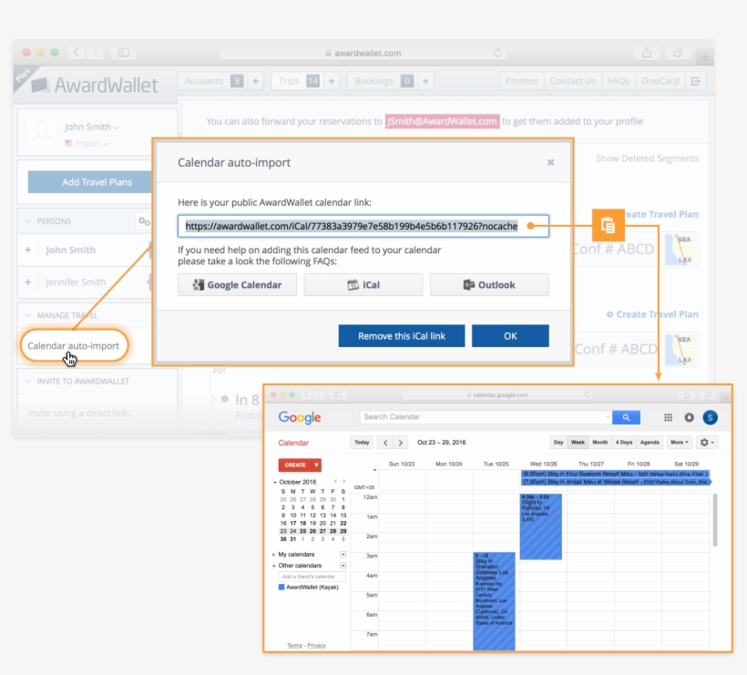The width and height of the screenshot is (747, 675).
Task: Click Safari share icon in AwardWallet window
Action: tap(647, 53)
